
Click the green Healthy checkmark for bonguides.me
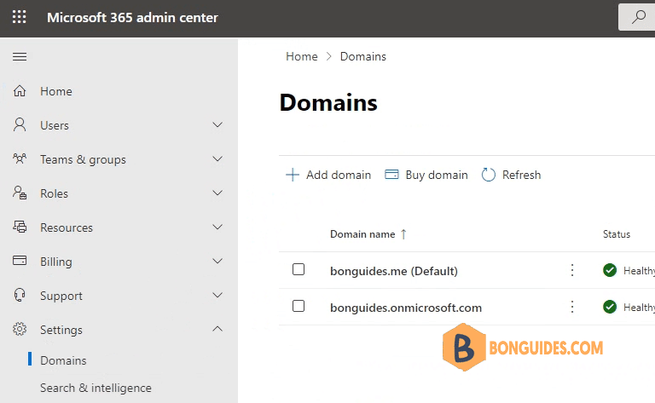click(x=610, y=270)
